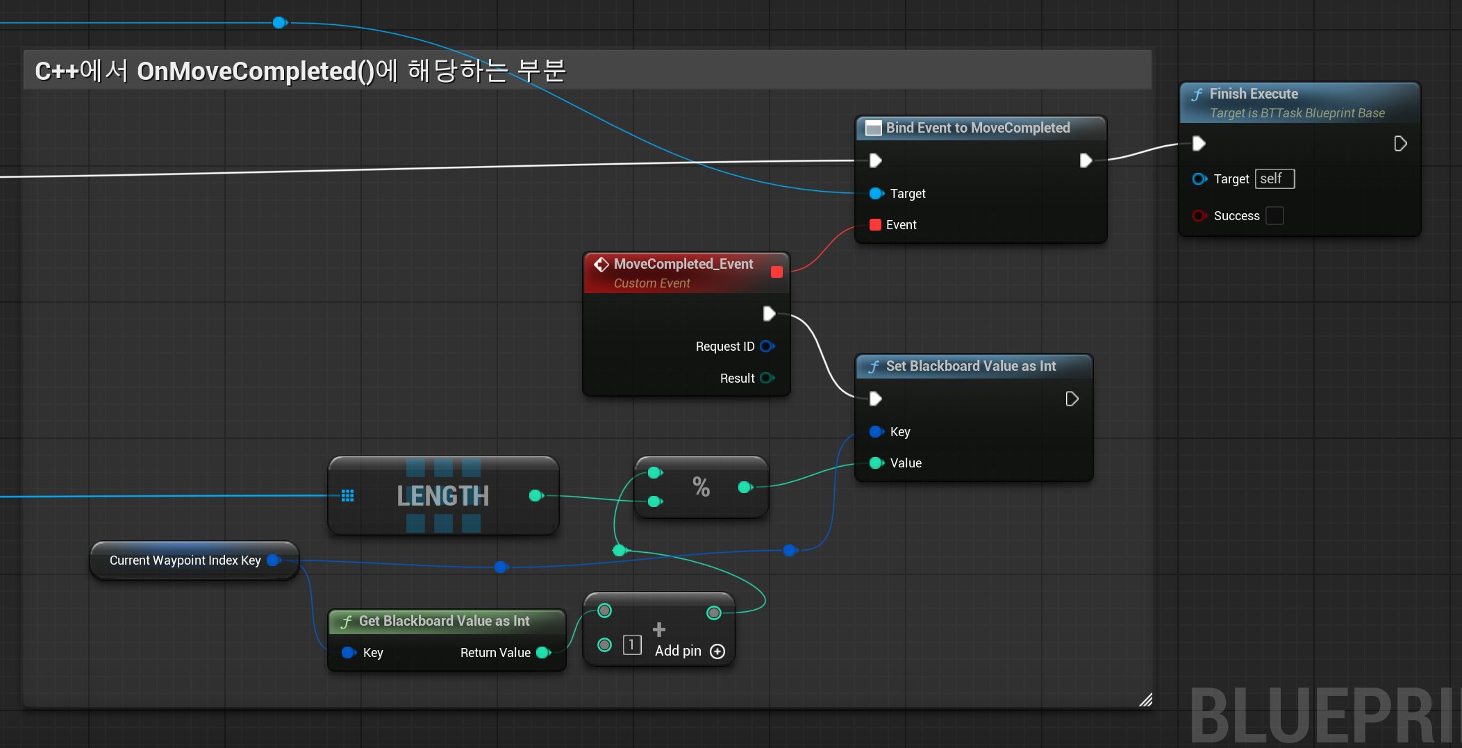Click the Finish Execute input exec pin

pos(1199,143)
